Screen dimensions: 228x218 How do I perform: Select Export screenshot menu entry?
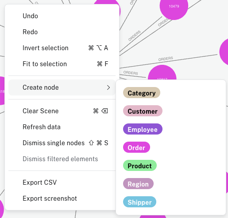point(62,198)
